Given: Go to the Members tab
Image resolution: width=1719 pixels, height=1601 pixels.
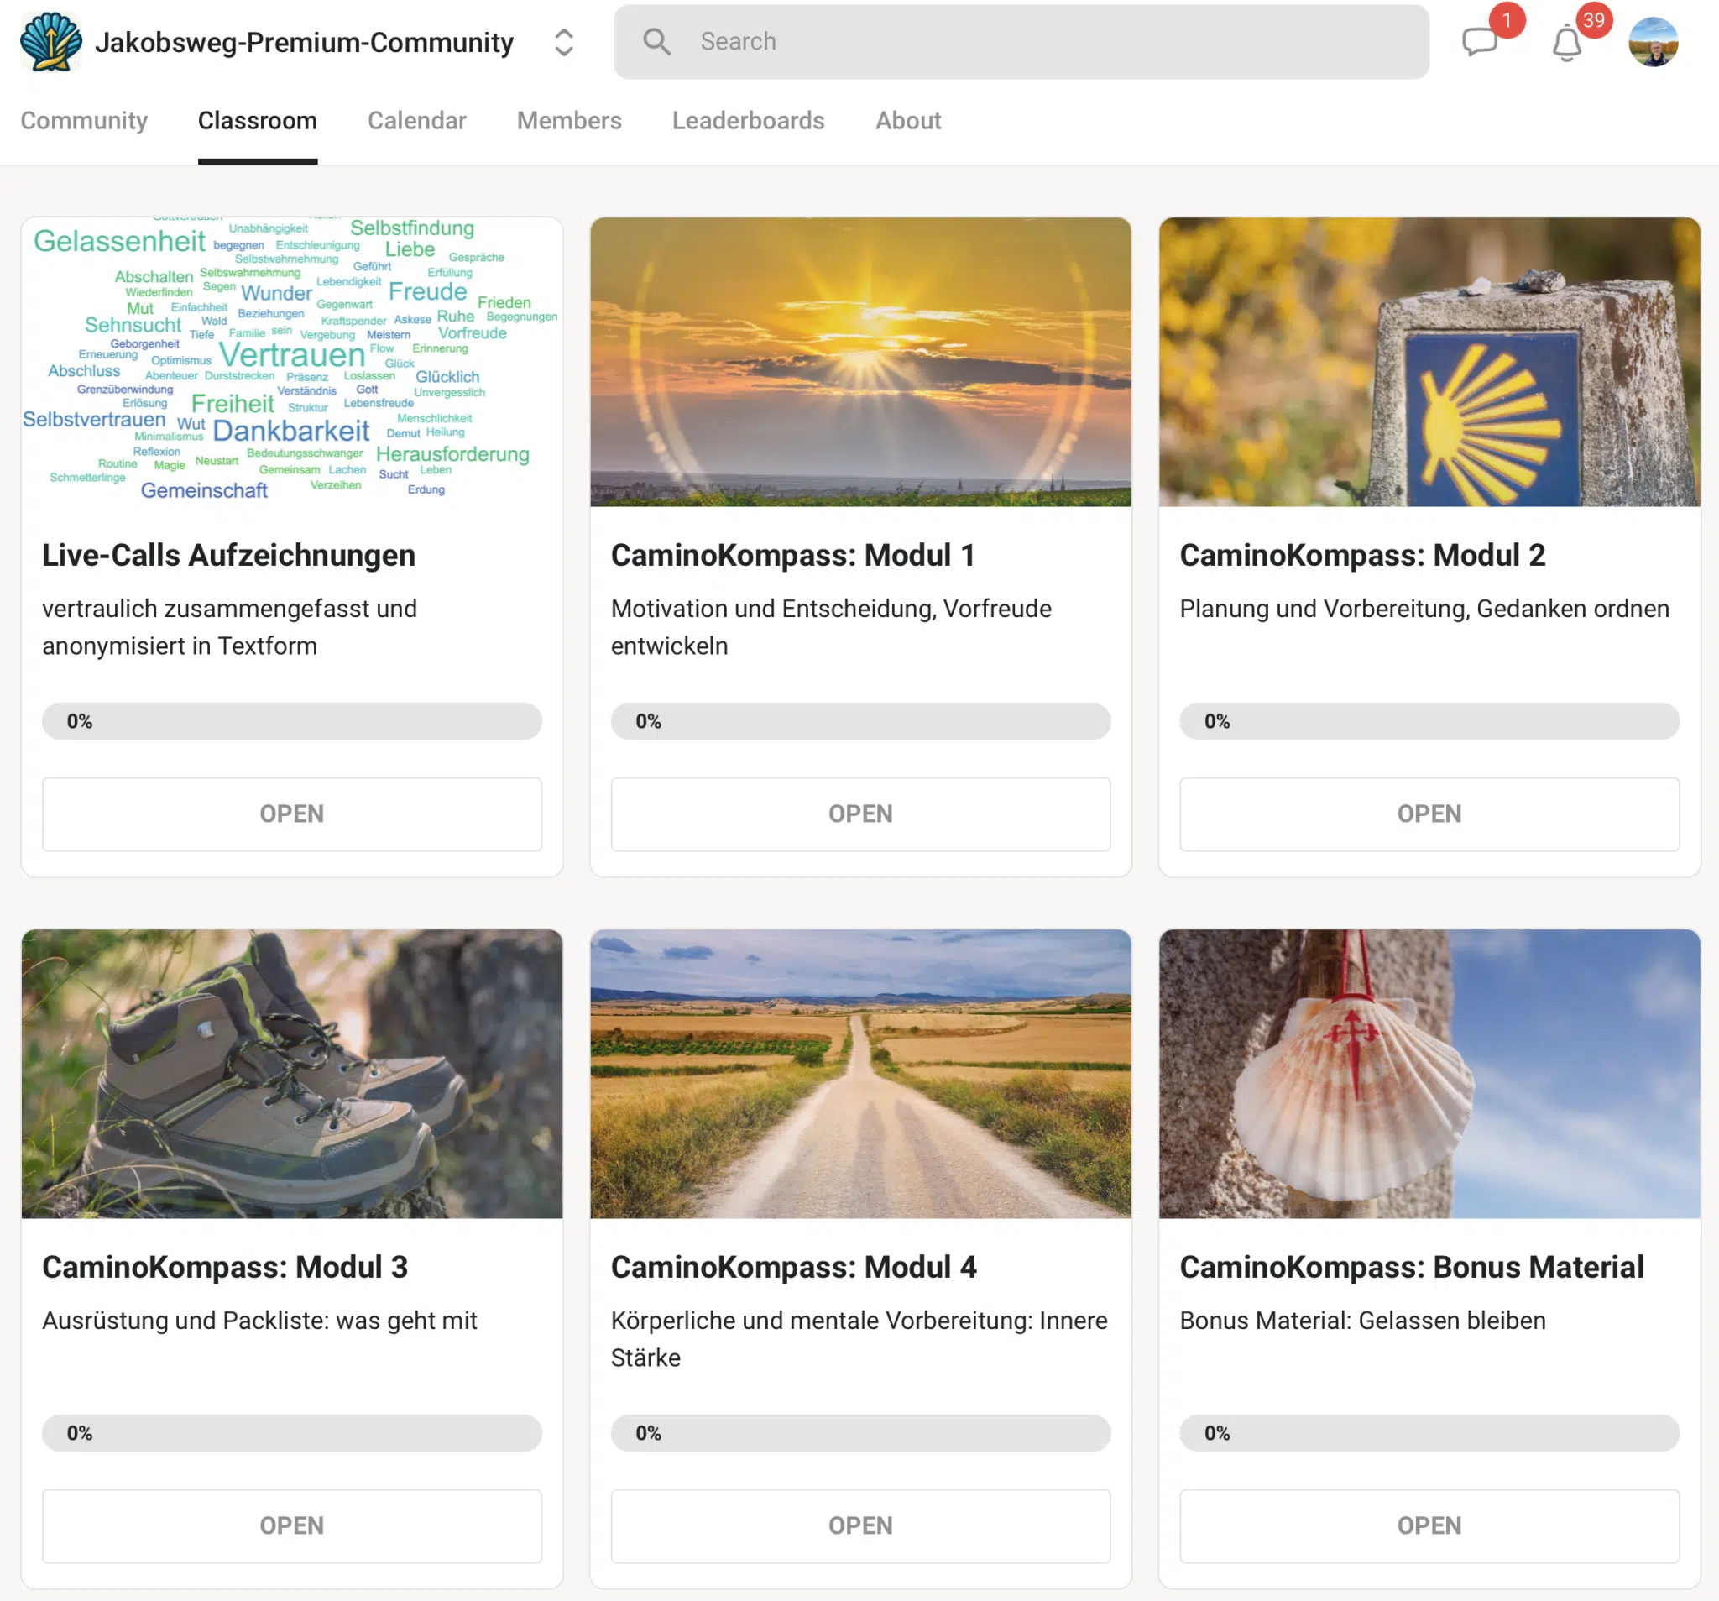Looking at the screenshot, I should [569, 120].
